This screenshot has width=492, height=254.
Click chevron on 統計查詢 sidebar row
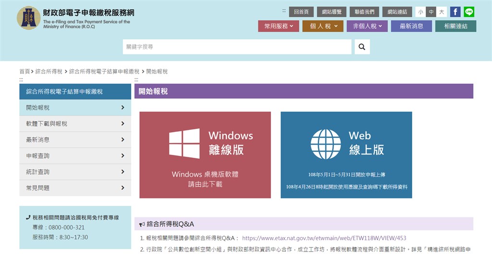click(123, 172)
